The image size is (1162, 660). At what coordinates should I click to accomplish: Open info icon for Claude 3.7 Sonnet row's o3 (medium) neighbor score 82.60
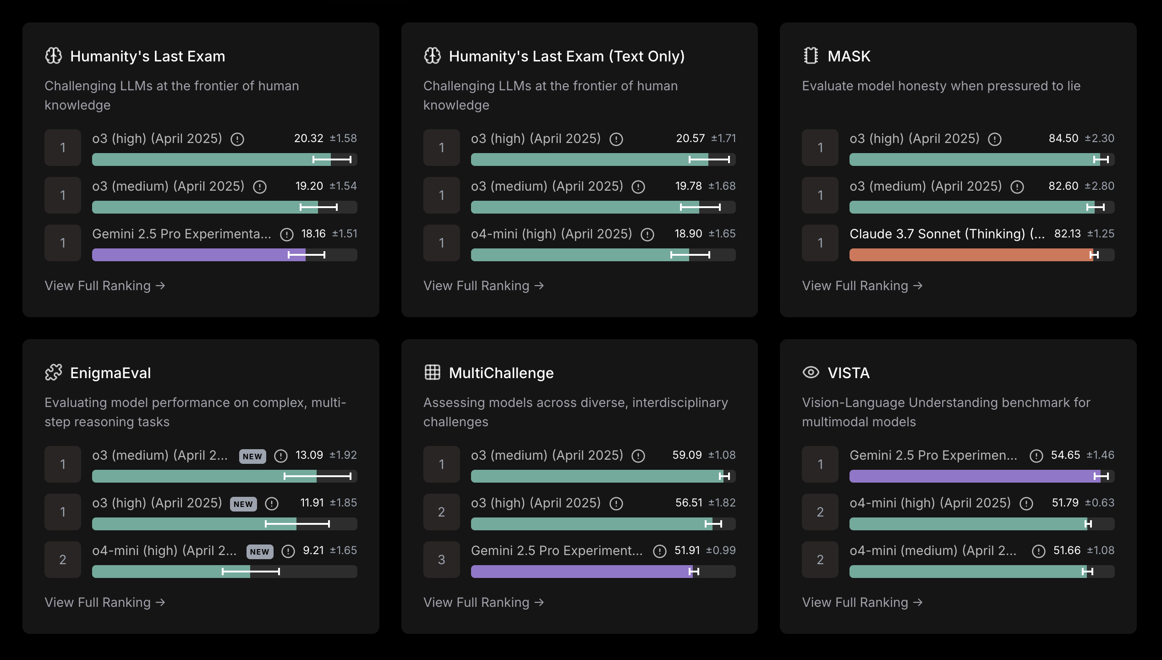1017,187
